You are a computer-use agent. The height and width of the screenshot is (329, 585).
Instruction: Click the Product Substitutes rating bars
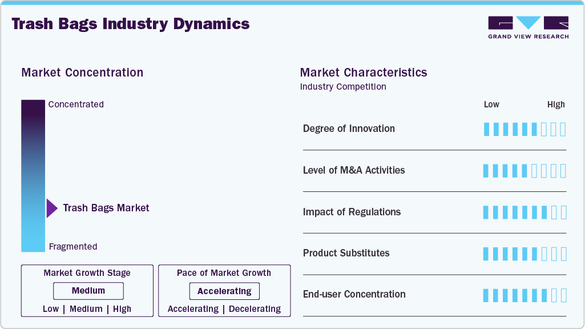click(525, 254)
